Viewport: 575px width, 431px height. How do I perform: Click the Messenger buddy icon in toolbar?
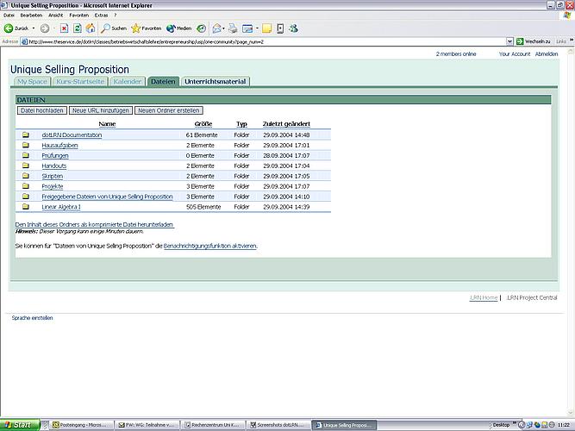pyautogui.click(x=293, y=28)
